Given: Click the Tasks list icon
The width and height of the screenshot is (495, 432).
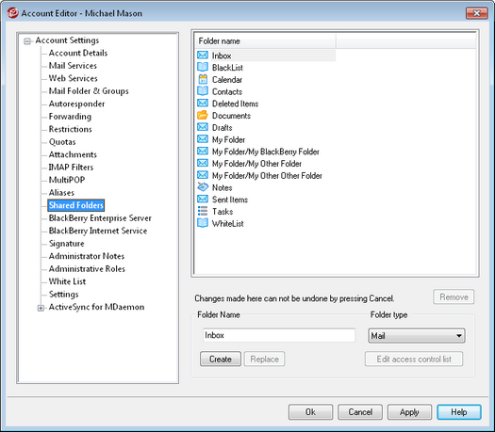Looking at the screenshot, I should (x=203, y=211).
